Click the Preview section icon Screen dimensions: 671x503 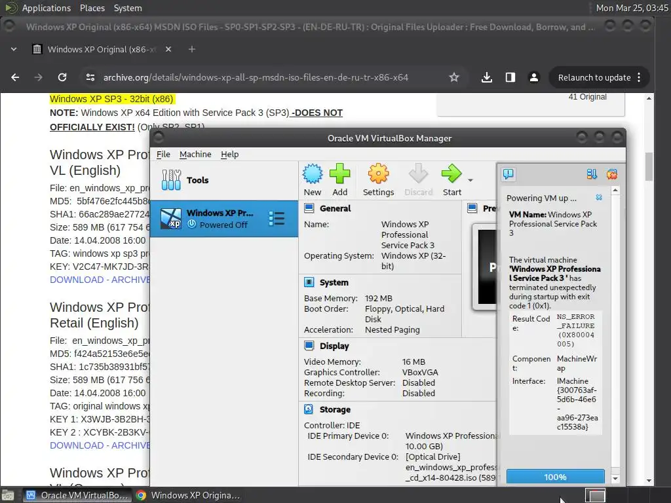click(472, 208)
